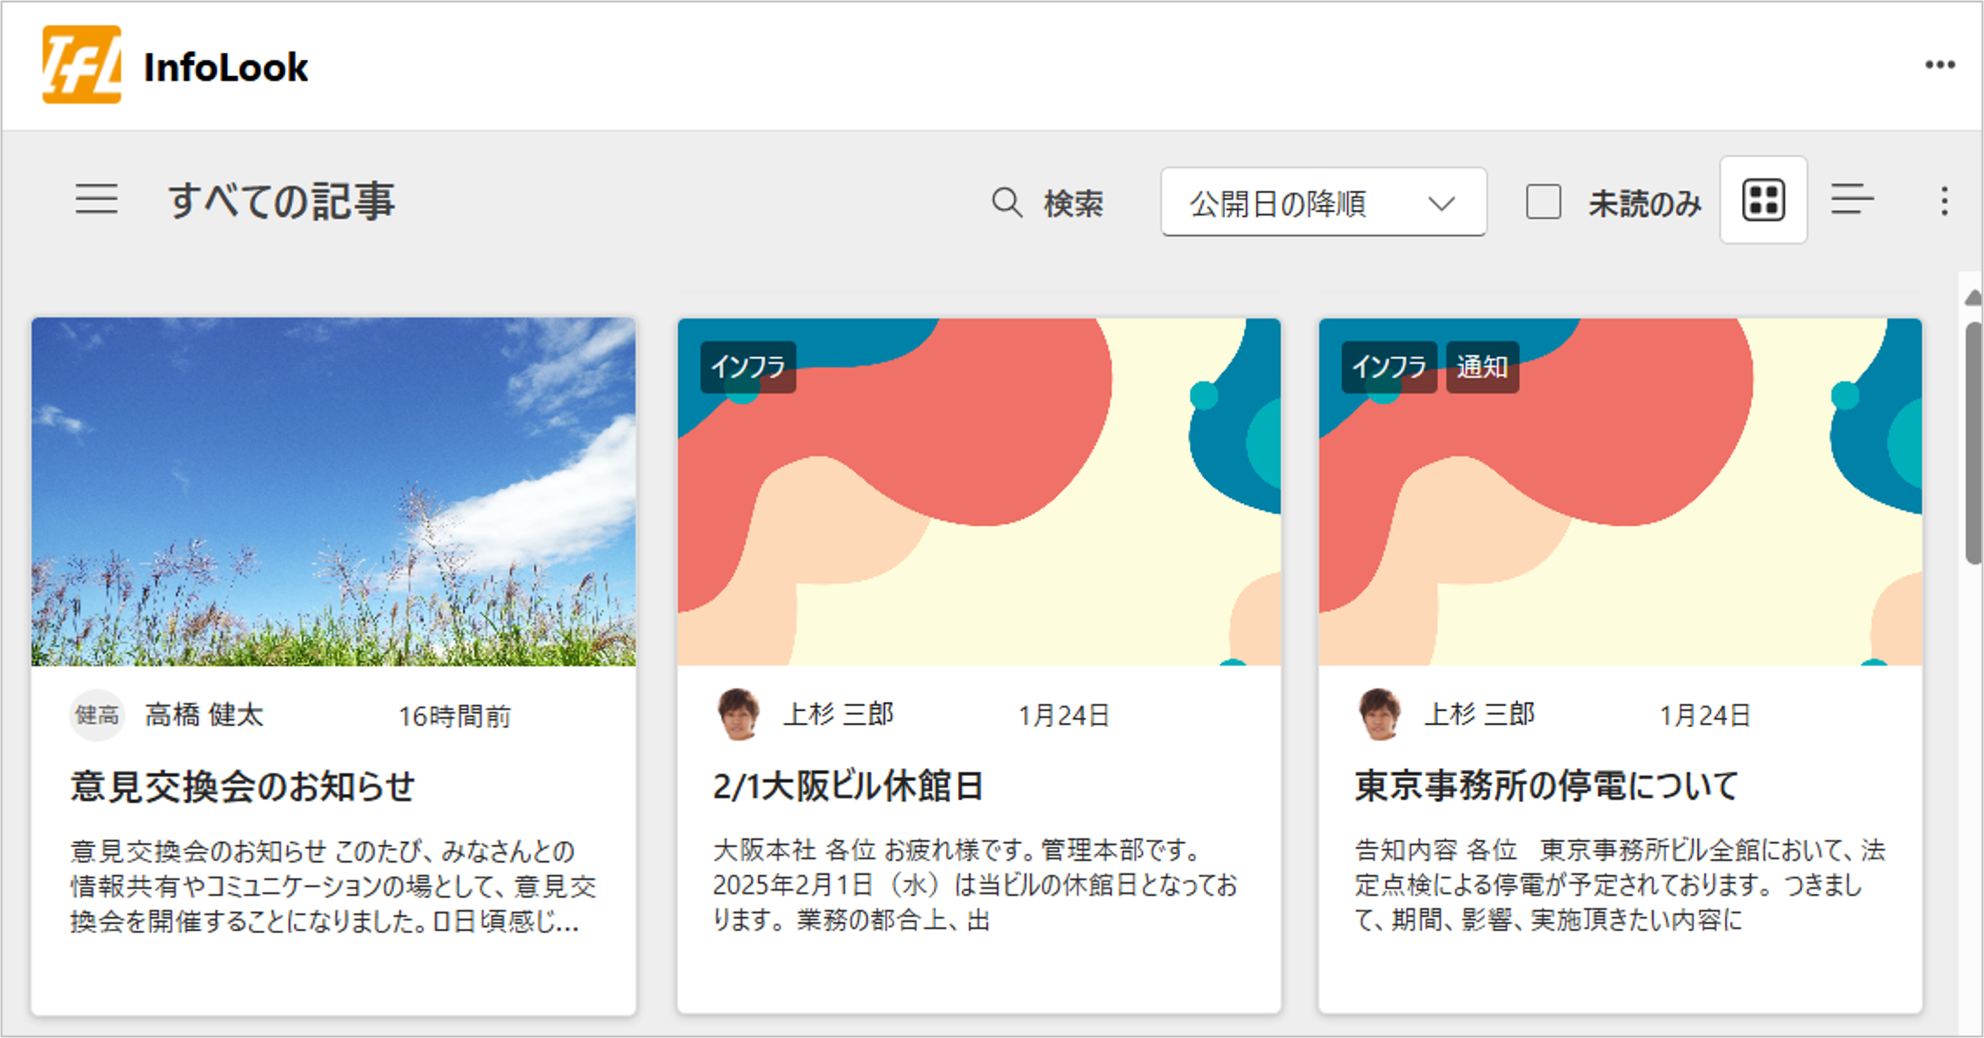The width and height of the screenshot is (1984, 1038).
Task: Open the 意見交換会のお知らせ article title
Action: pyautogui.click(x=243, y=787)
